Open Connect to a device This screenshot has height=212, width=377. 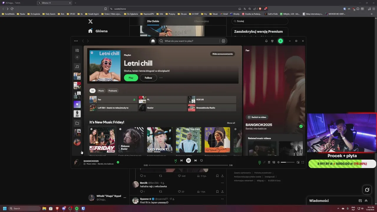point(274,162)
